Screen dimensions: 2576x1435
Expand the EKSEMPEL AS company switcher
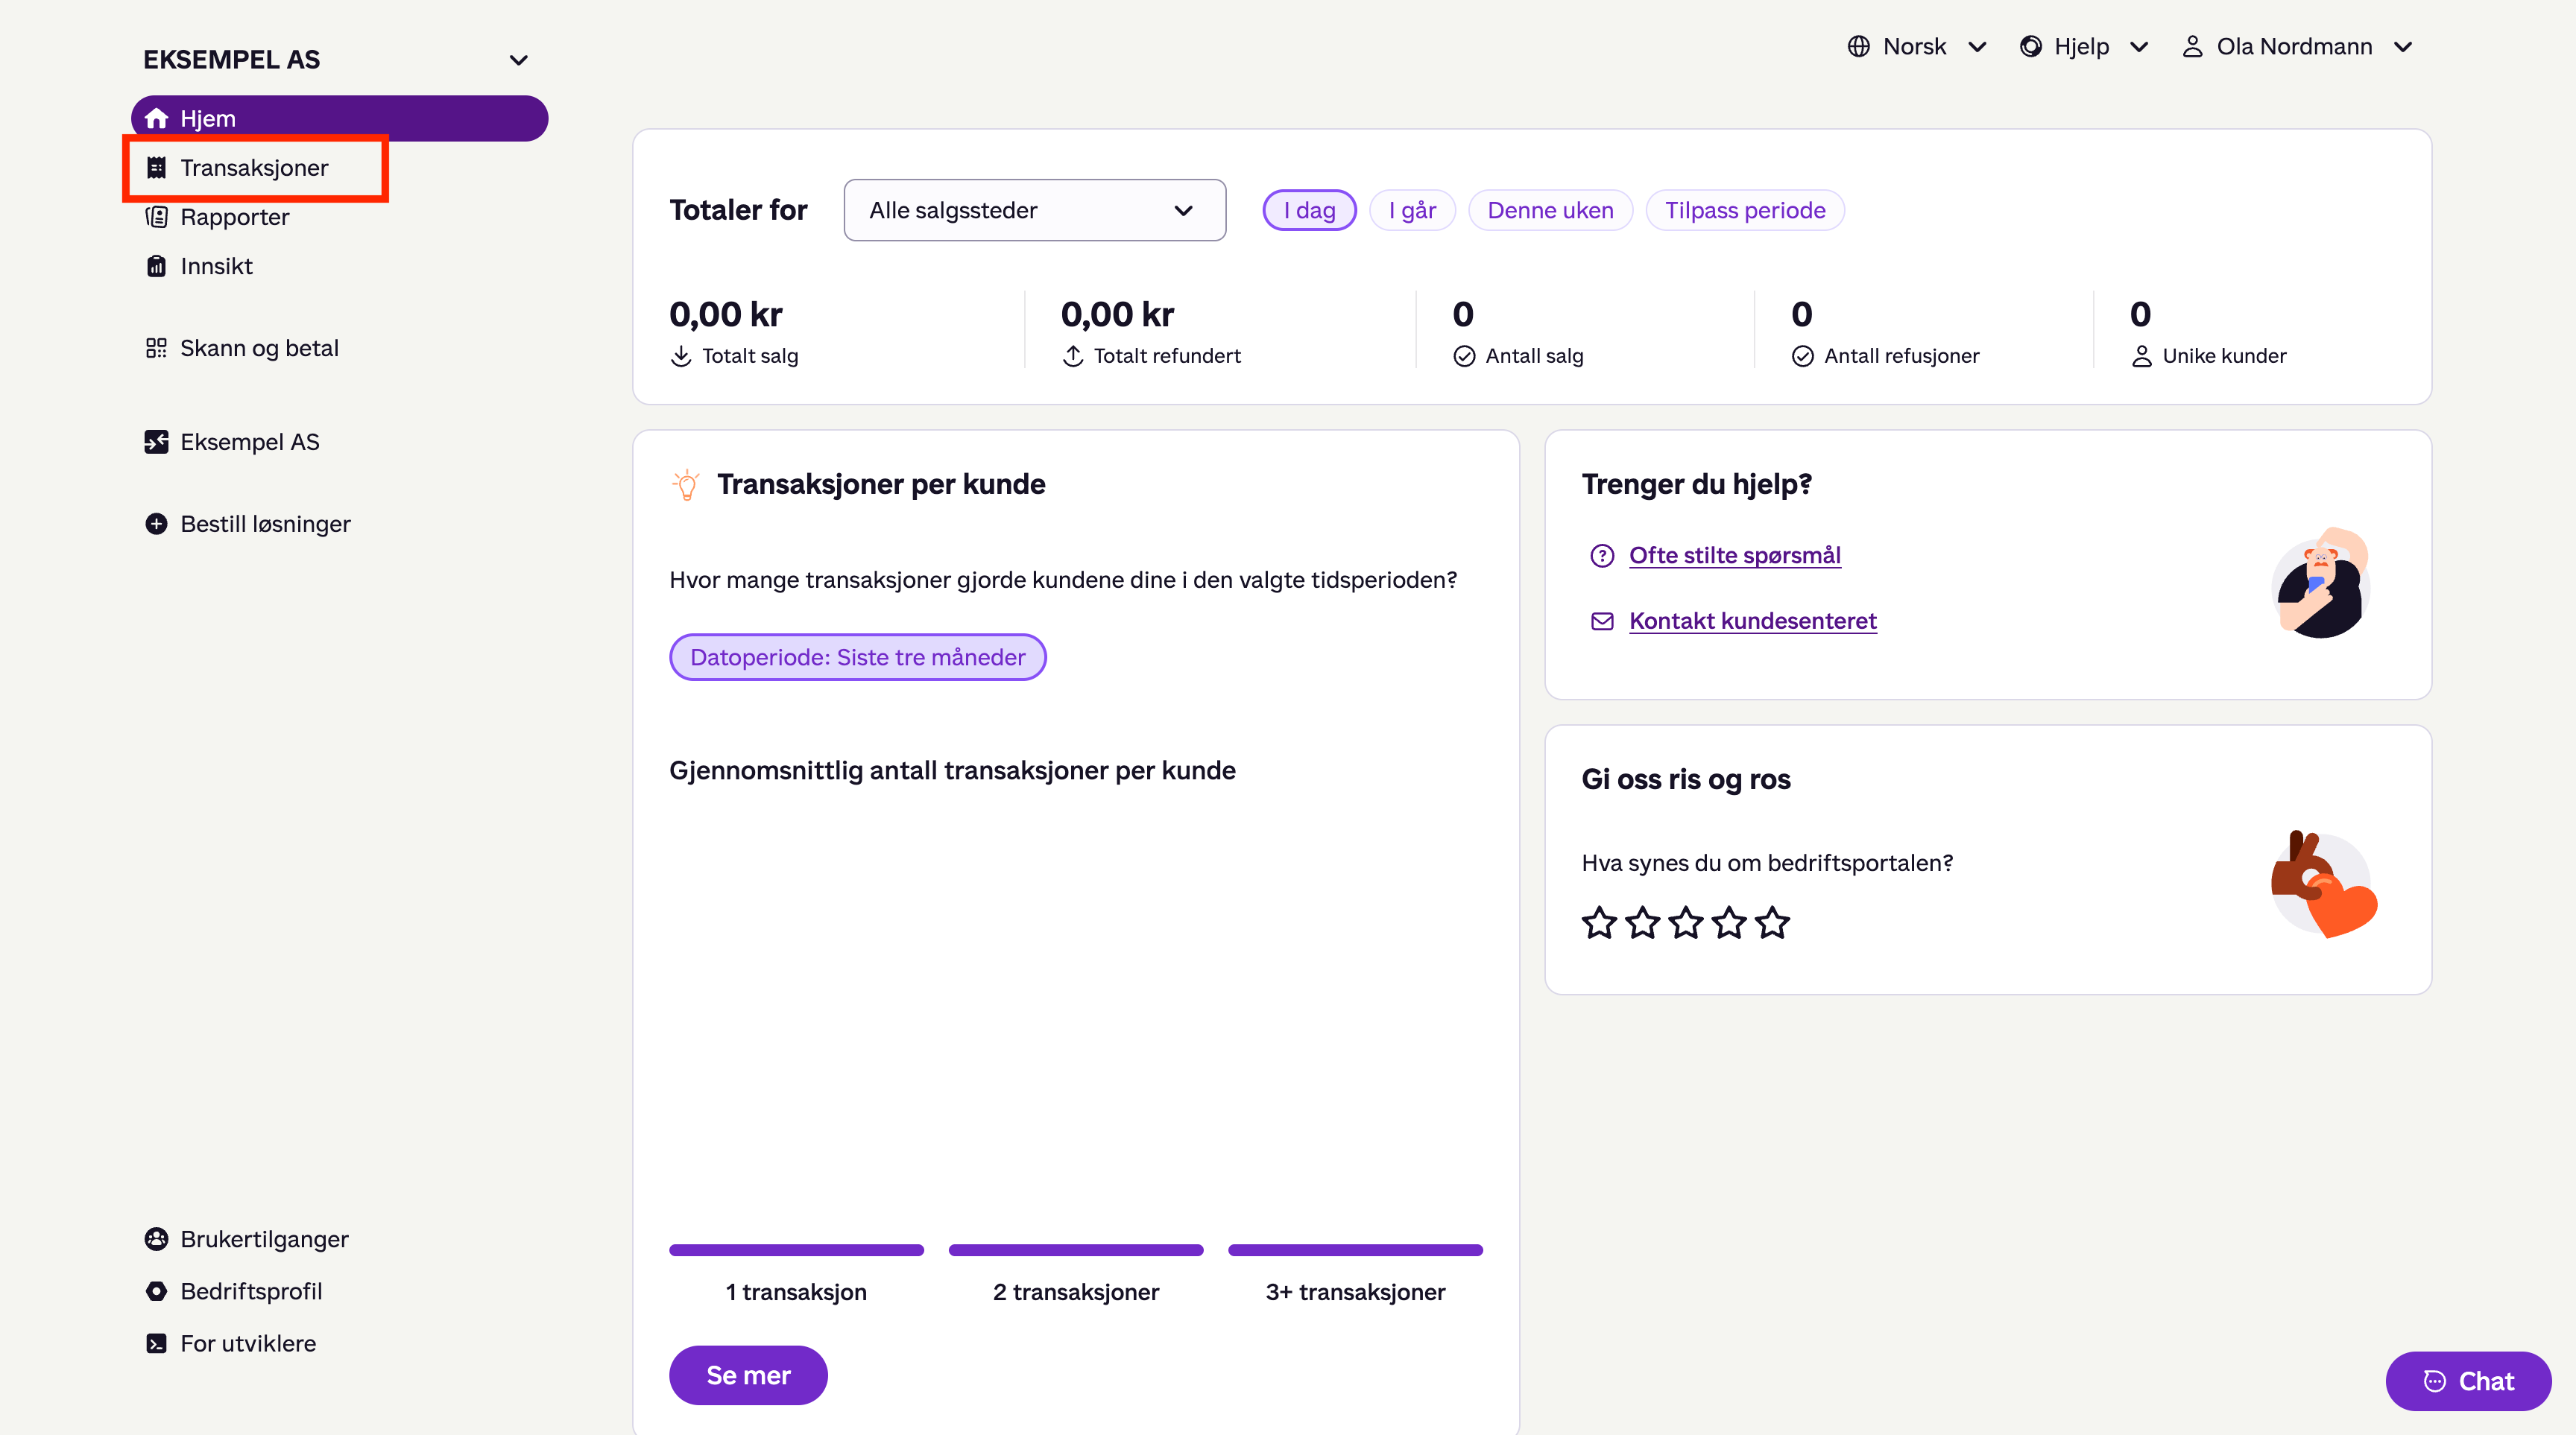518,60
